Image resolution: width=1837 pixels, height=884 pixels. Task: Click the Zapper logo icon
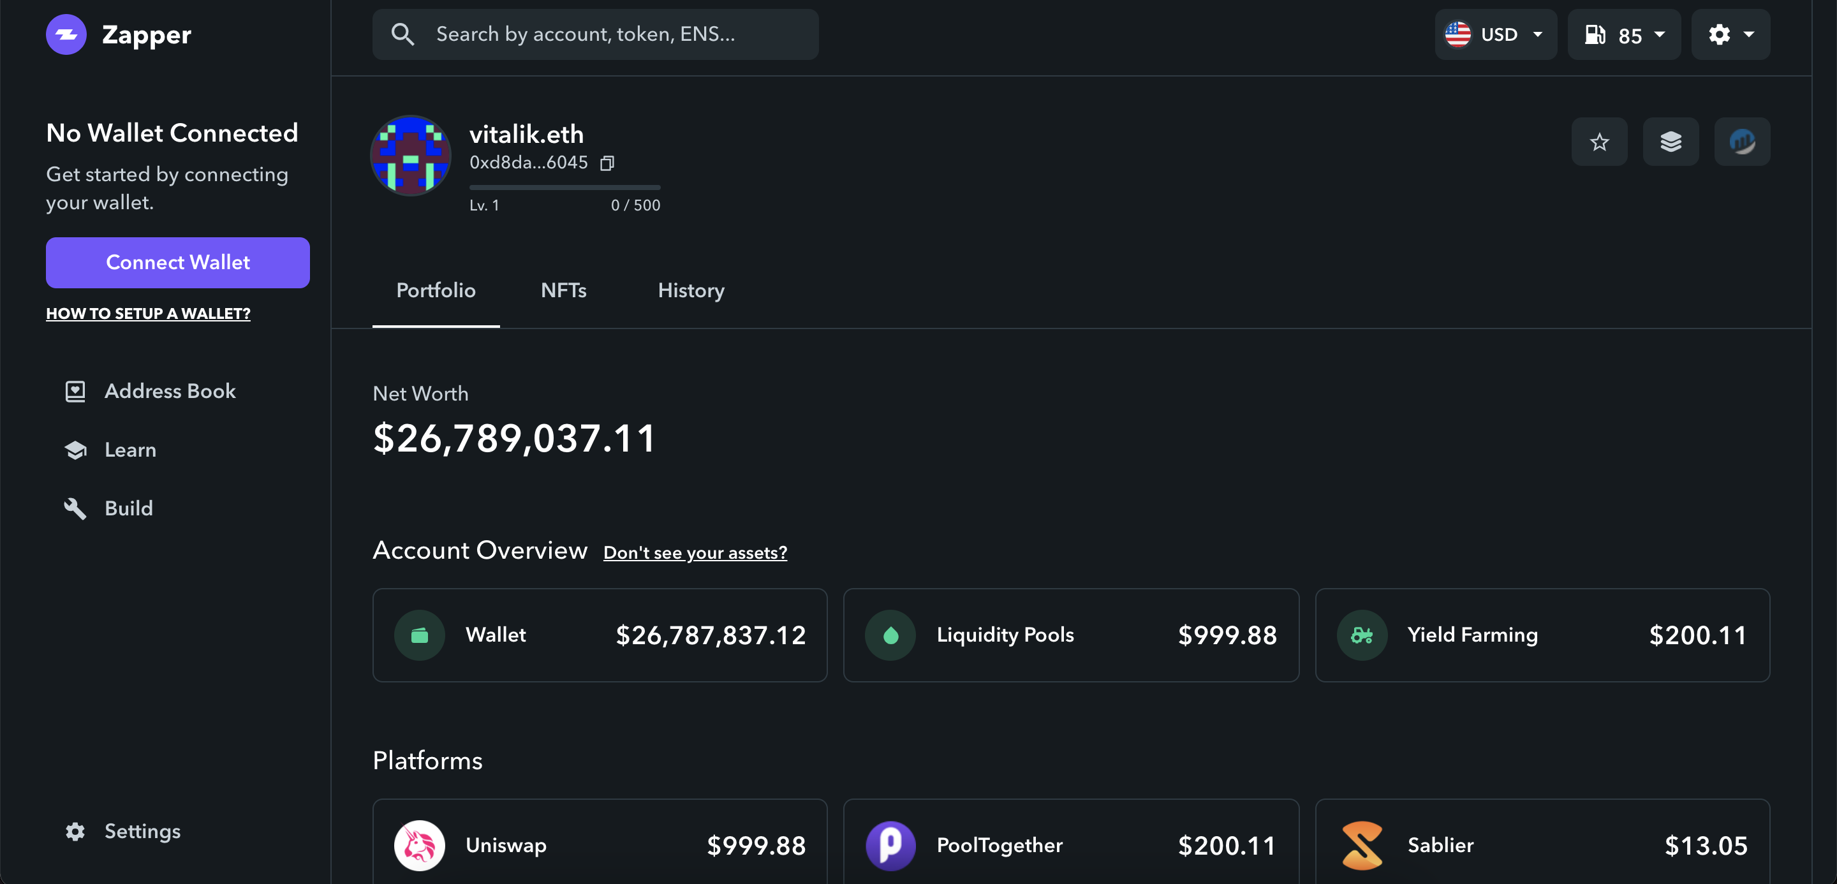click(66, 34)
